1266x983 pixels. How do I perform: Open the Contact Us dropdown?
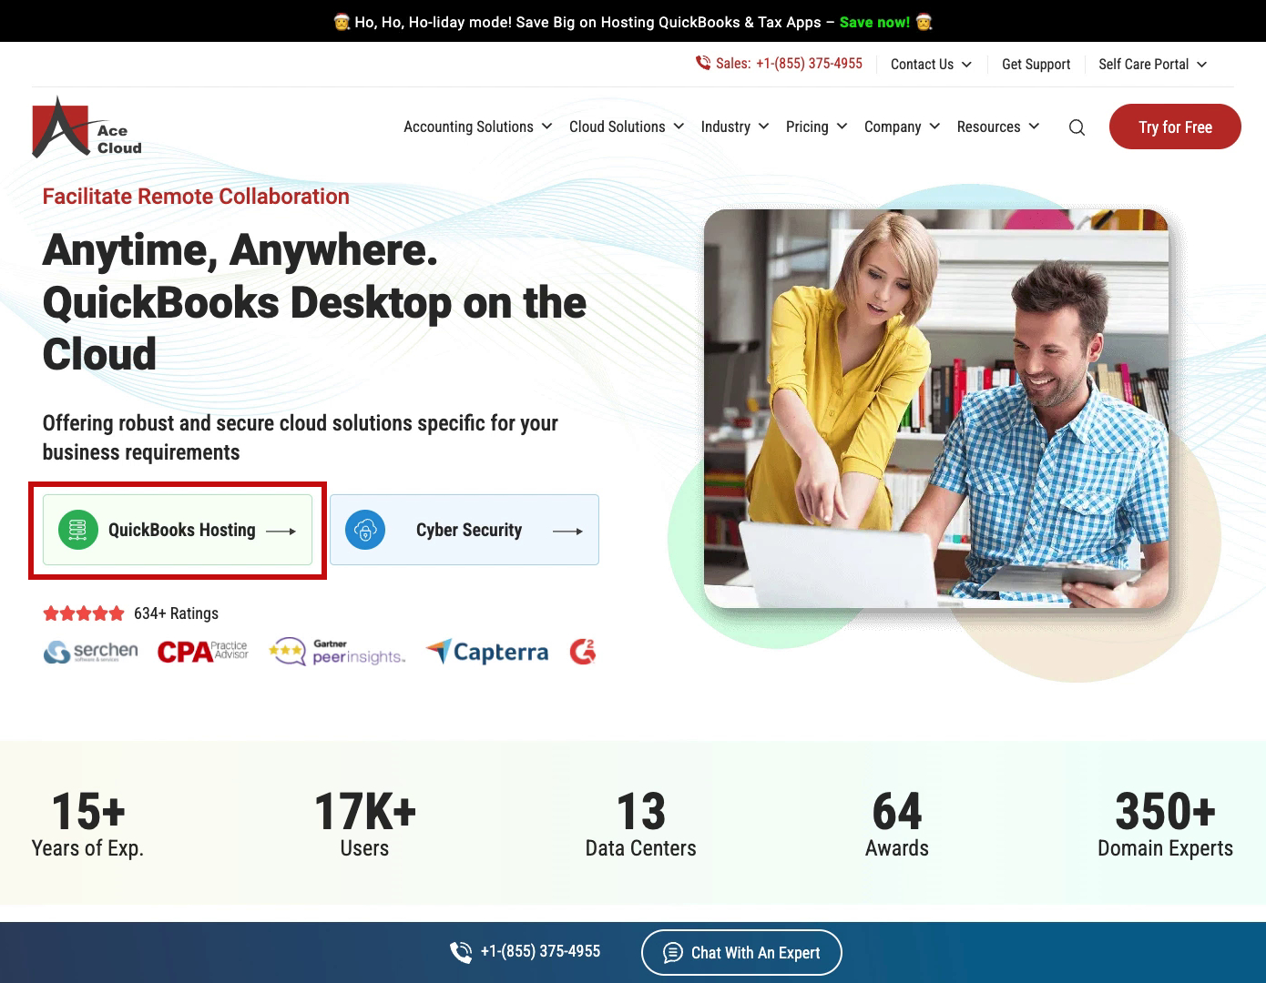931,64
